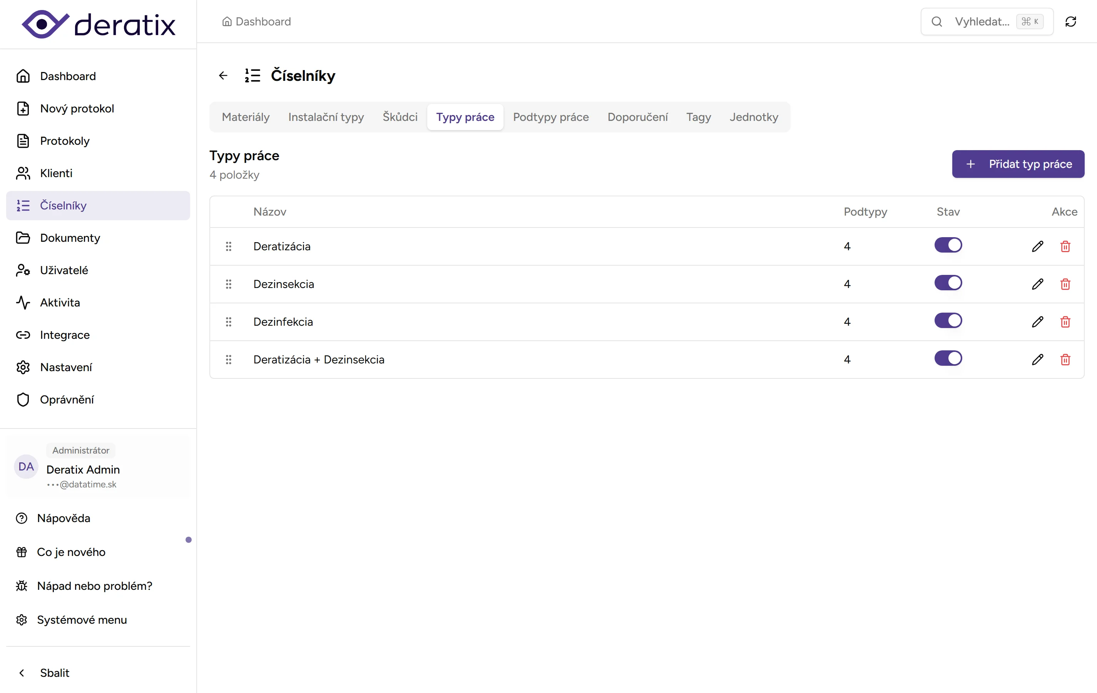Switch off the Deratizácia + Dezinsekcia status
The image size is (1097, 693).
tap(948, 358)
